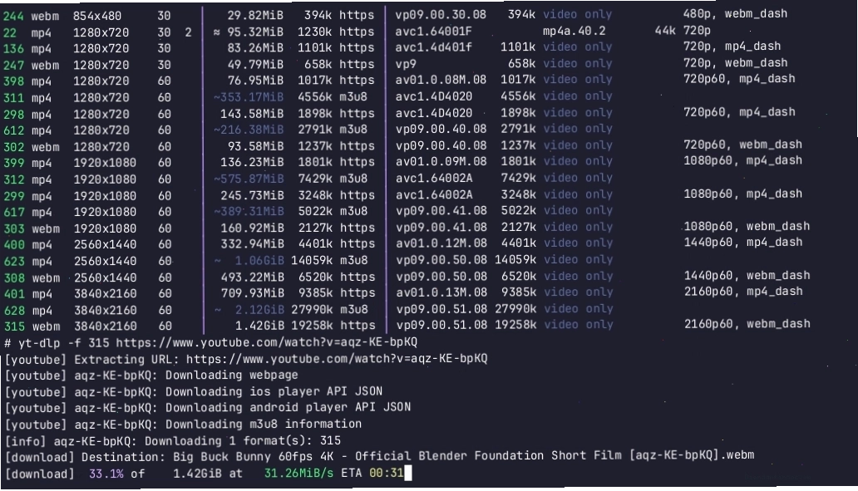Click the Downloading 1 format(s): 315 line

173,440
